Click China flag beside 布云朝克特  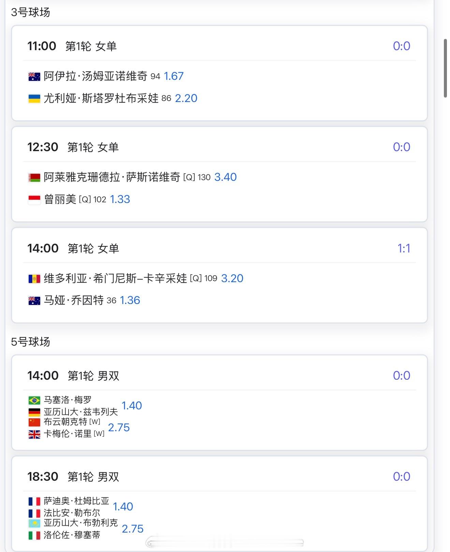coord(34,422)
